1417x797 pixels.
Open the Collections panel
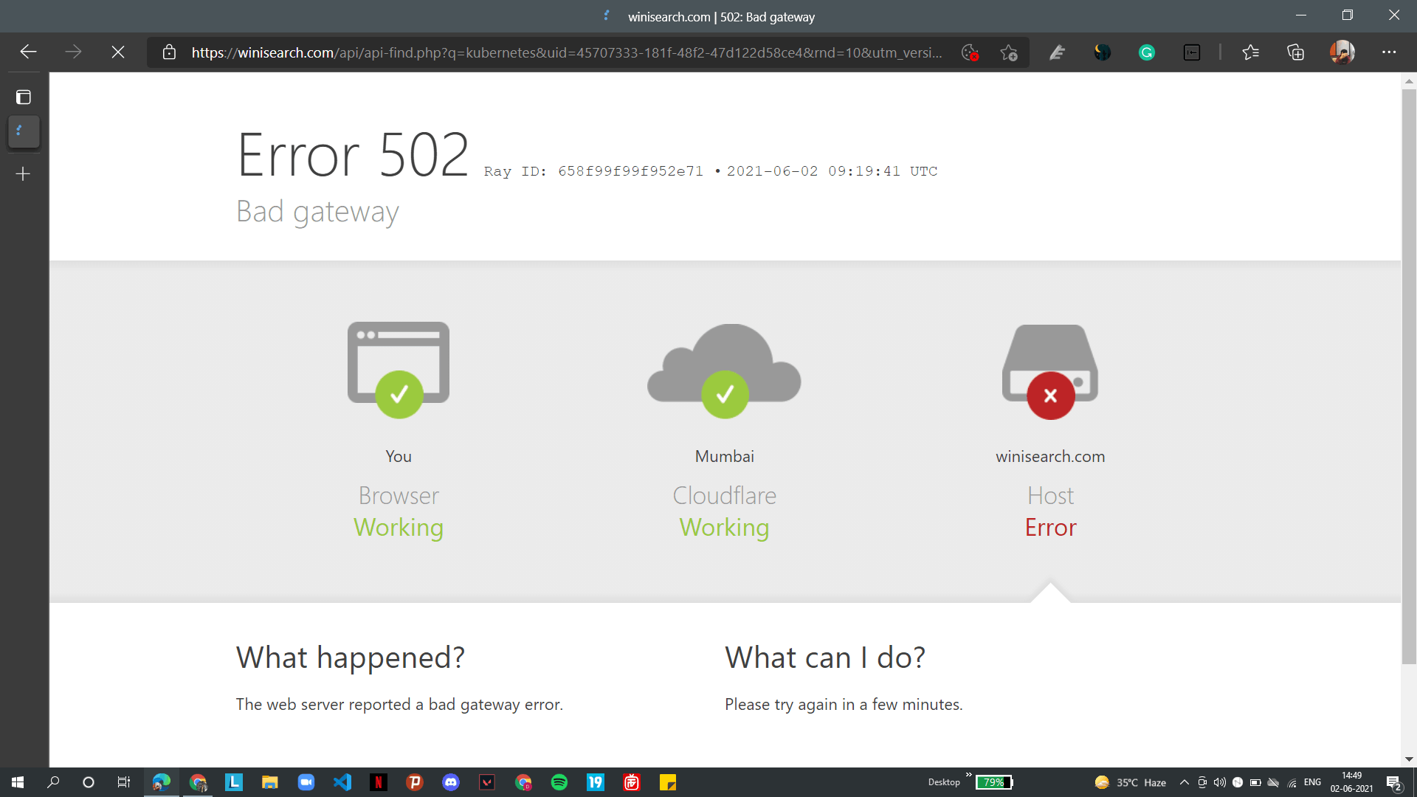point(1295,52)
